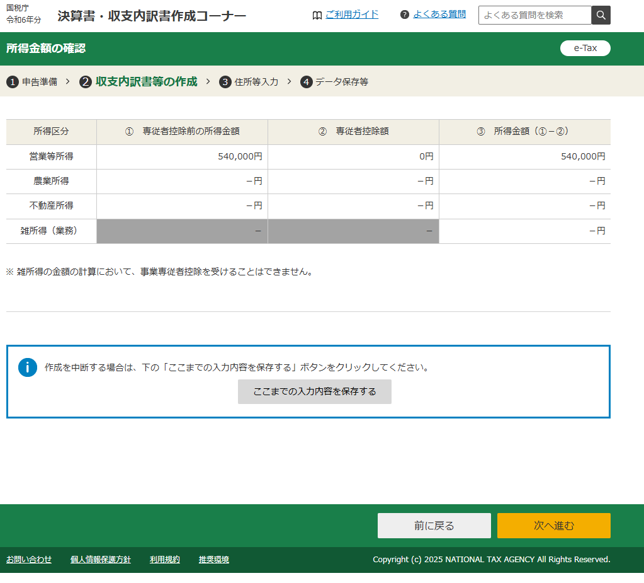
Task: Open the よくある質問 link
Action: click(x=439, y=14)
